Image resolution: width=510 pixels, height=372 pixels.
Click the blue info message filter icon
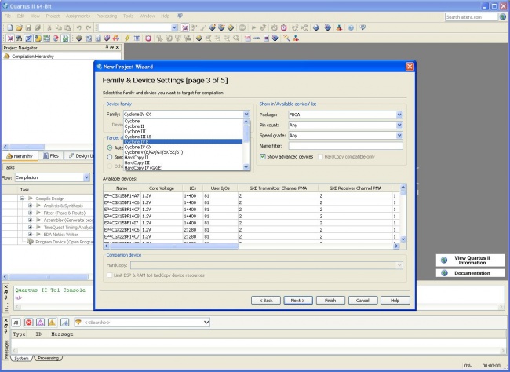pos(64,323)
